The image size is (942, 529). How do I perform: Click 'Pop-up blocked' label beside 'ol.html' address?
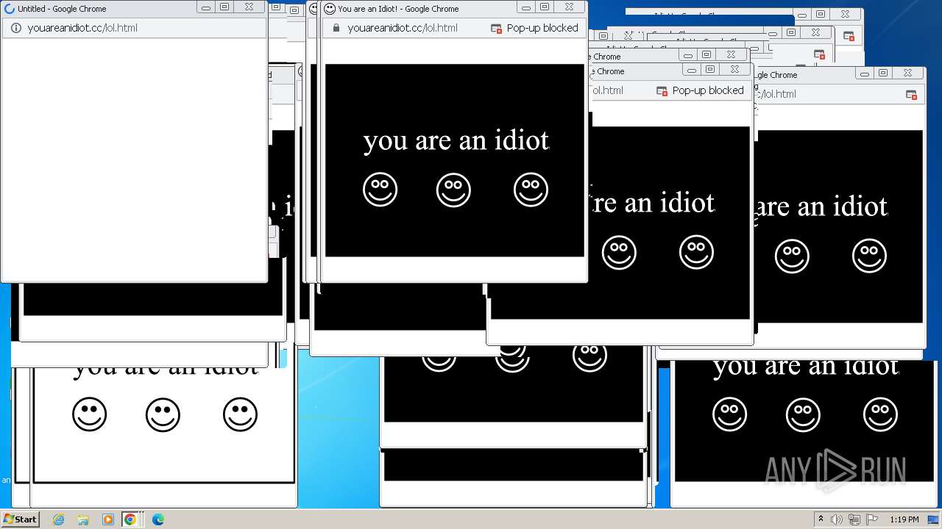click(x=708, y=90)
